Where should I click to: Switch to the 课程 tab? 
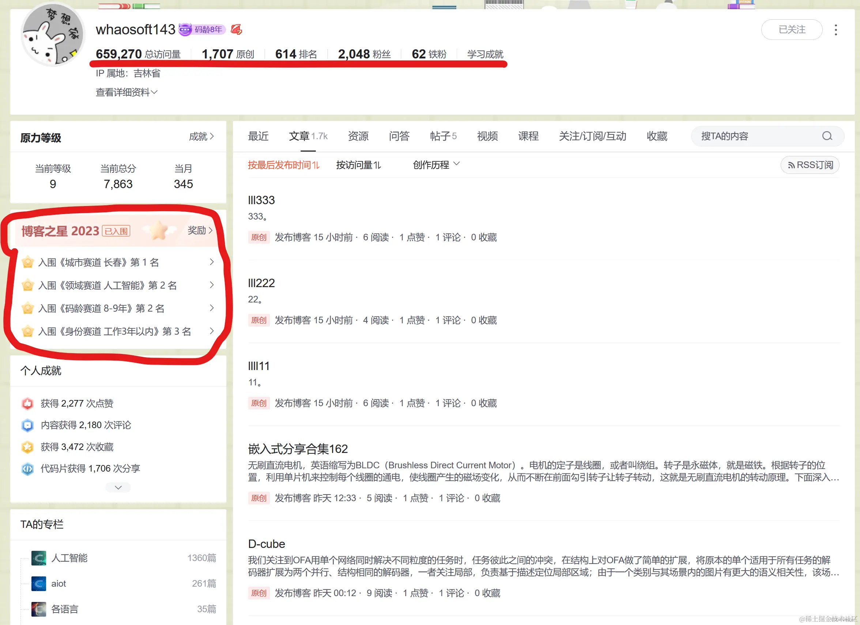pos(528,136)
